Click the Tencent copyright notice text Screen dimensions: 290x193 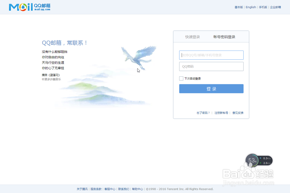pos(180,189)
